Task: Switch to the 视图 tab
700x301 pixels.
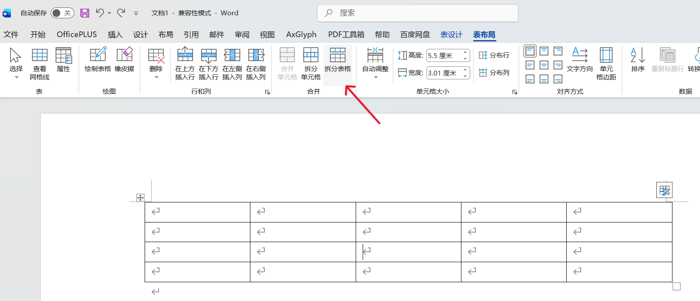Action: coord(267,34)
